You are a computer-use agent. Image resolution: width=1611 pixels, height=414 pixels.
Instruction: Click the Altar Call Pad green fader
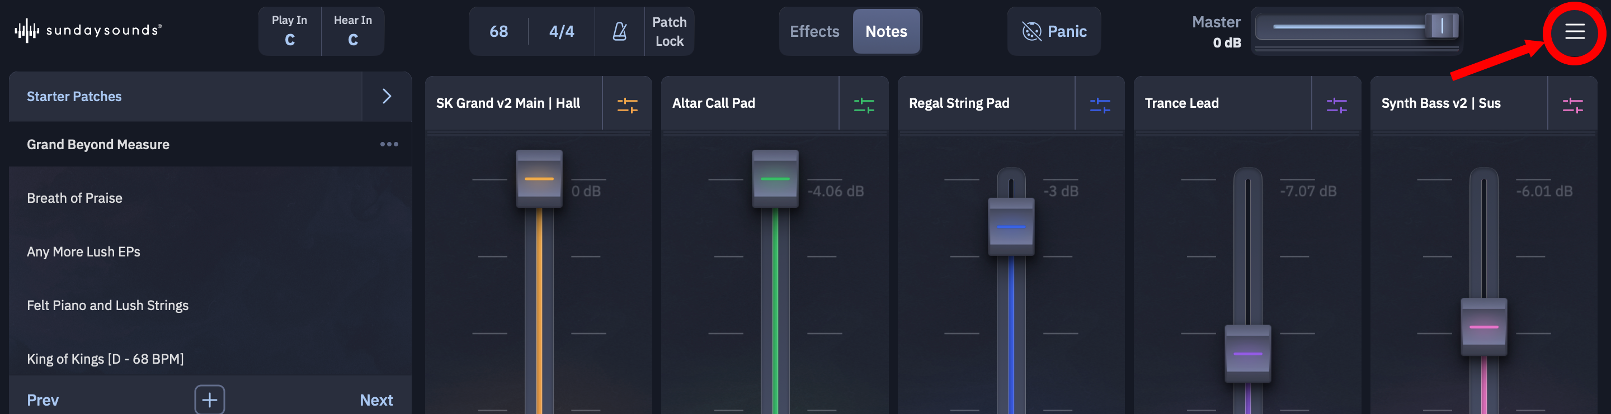click(775, 179)
